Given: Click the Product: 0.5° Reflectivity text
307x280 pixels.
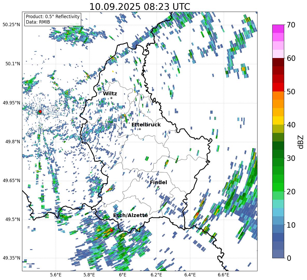Looking at the screenshot, I should tap(53, 16).
